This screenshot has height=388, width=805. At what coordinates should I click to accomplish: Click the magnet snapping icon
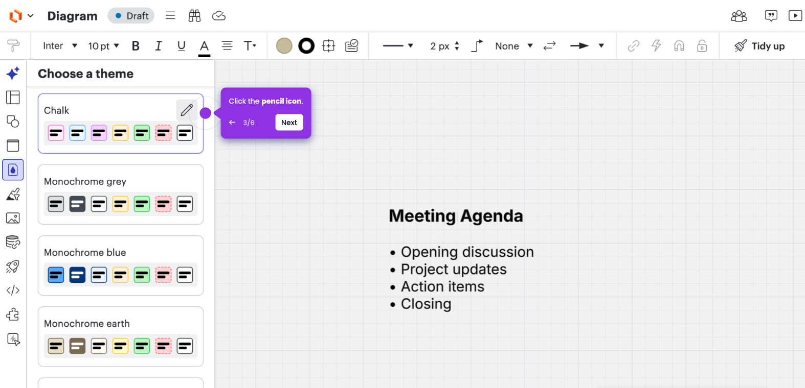[679, 46]
